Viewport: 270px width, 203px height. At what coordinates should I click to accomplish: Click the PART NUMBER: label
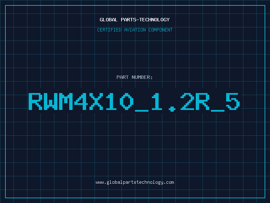[135, 77]
